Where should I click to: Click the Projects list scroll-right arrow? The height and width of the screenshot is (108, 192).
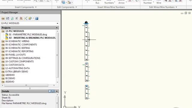click(54, 85)
